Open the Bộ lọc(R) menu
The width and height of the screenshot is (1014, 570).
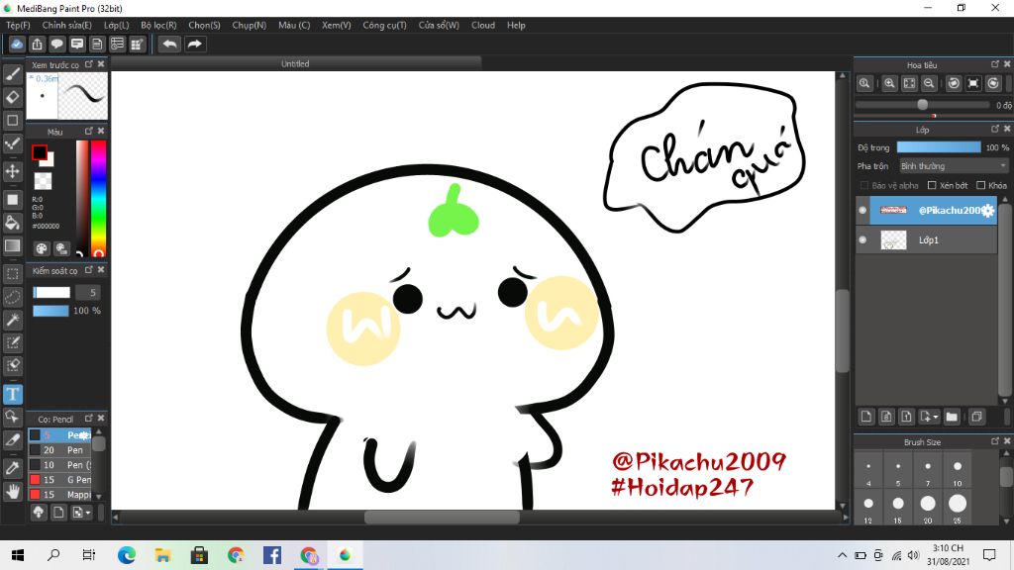click(158, 25)
